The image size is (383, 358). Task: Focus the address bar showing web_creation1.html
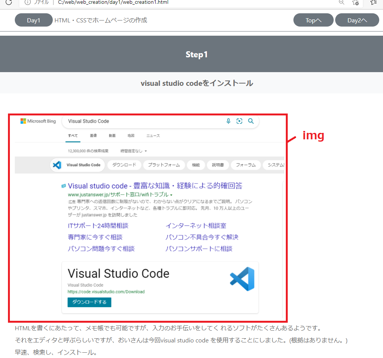[113, 2]
